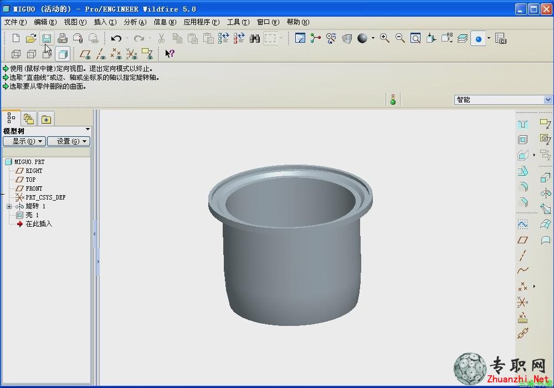The height and width of the screenshot is (388, 554).
Task: Open the 视图(V) menu
Action: pyautogui.click(x=75, y=22)
